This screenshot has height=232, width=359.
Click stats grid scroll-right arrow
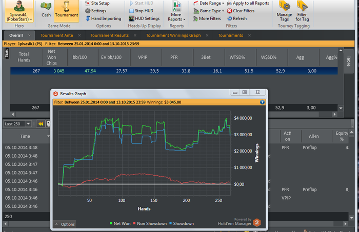tap(334, 114)
